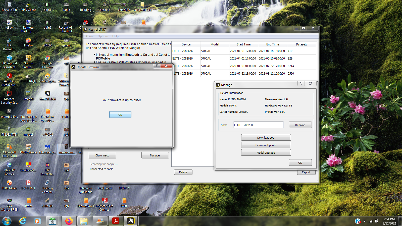The image size is (402, 226).
Task: Open the Options menu
Action: tap(103, 36)
